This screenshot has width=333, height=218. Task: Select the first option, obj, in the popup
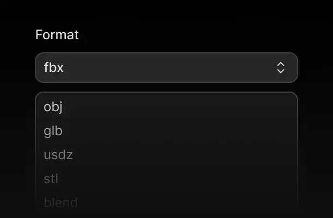click(x=53, y=107)
